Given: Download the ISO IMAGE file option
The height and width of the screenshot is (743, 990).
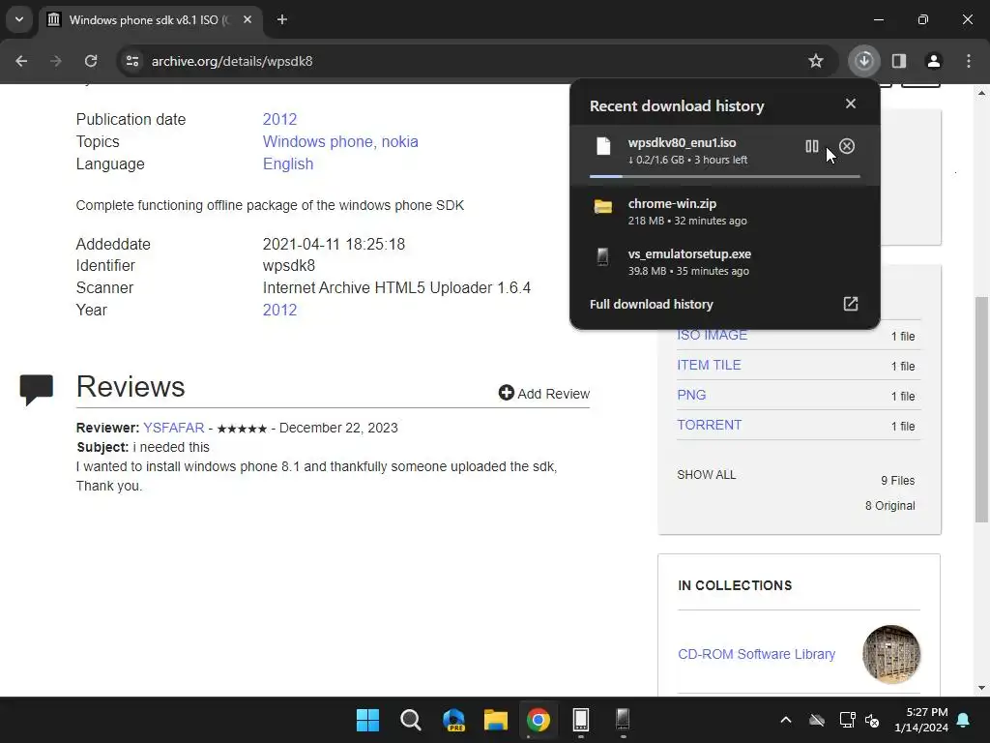Looking at the screenshot, I should tap(713, 335).
